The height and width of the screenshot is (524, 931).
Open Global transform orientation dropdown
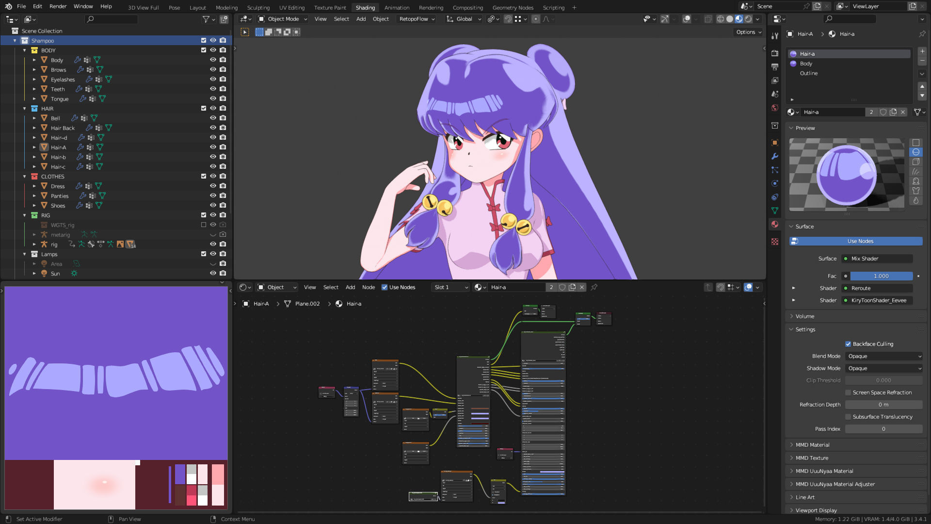(464, 19)
